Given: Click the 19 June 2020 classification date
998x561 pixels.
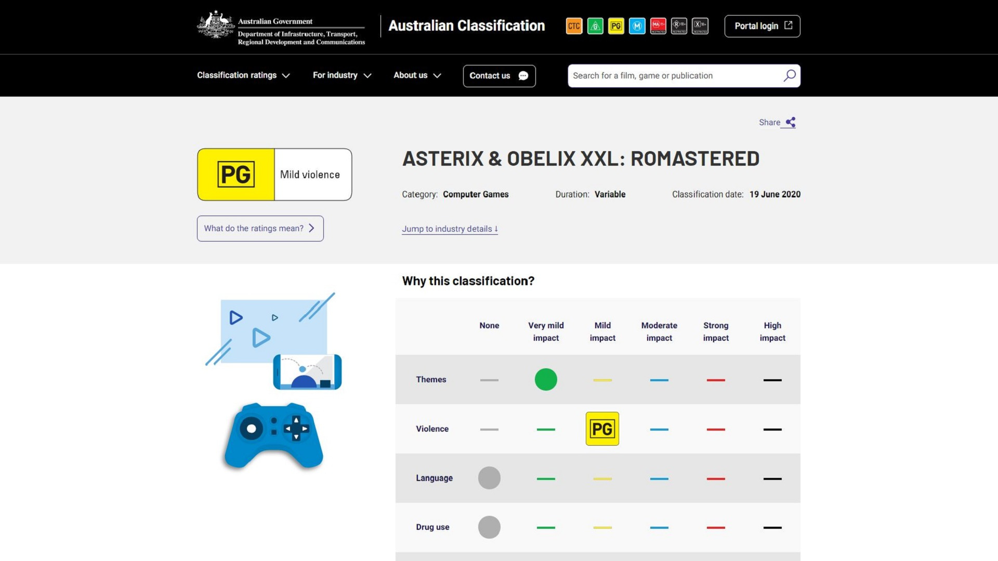Looking at the screenshot, I should [x=774, y=194].
